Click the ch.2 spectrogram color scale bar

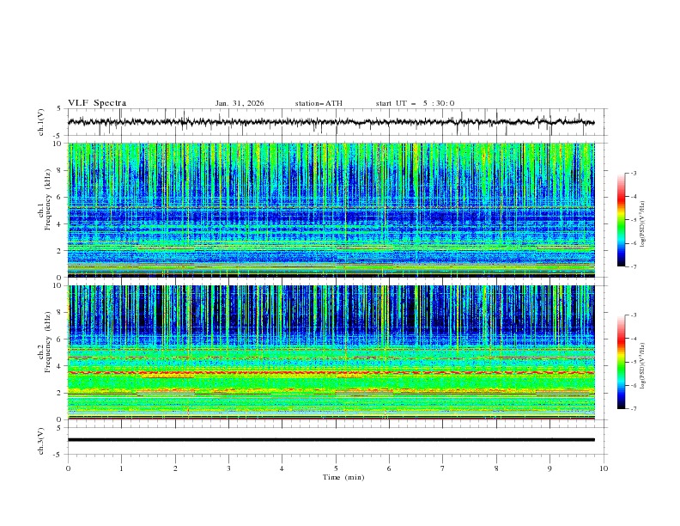(621, 362)
